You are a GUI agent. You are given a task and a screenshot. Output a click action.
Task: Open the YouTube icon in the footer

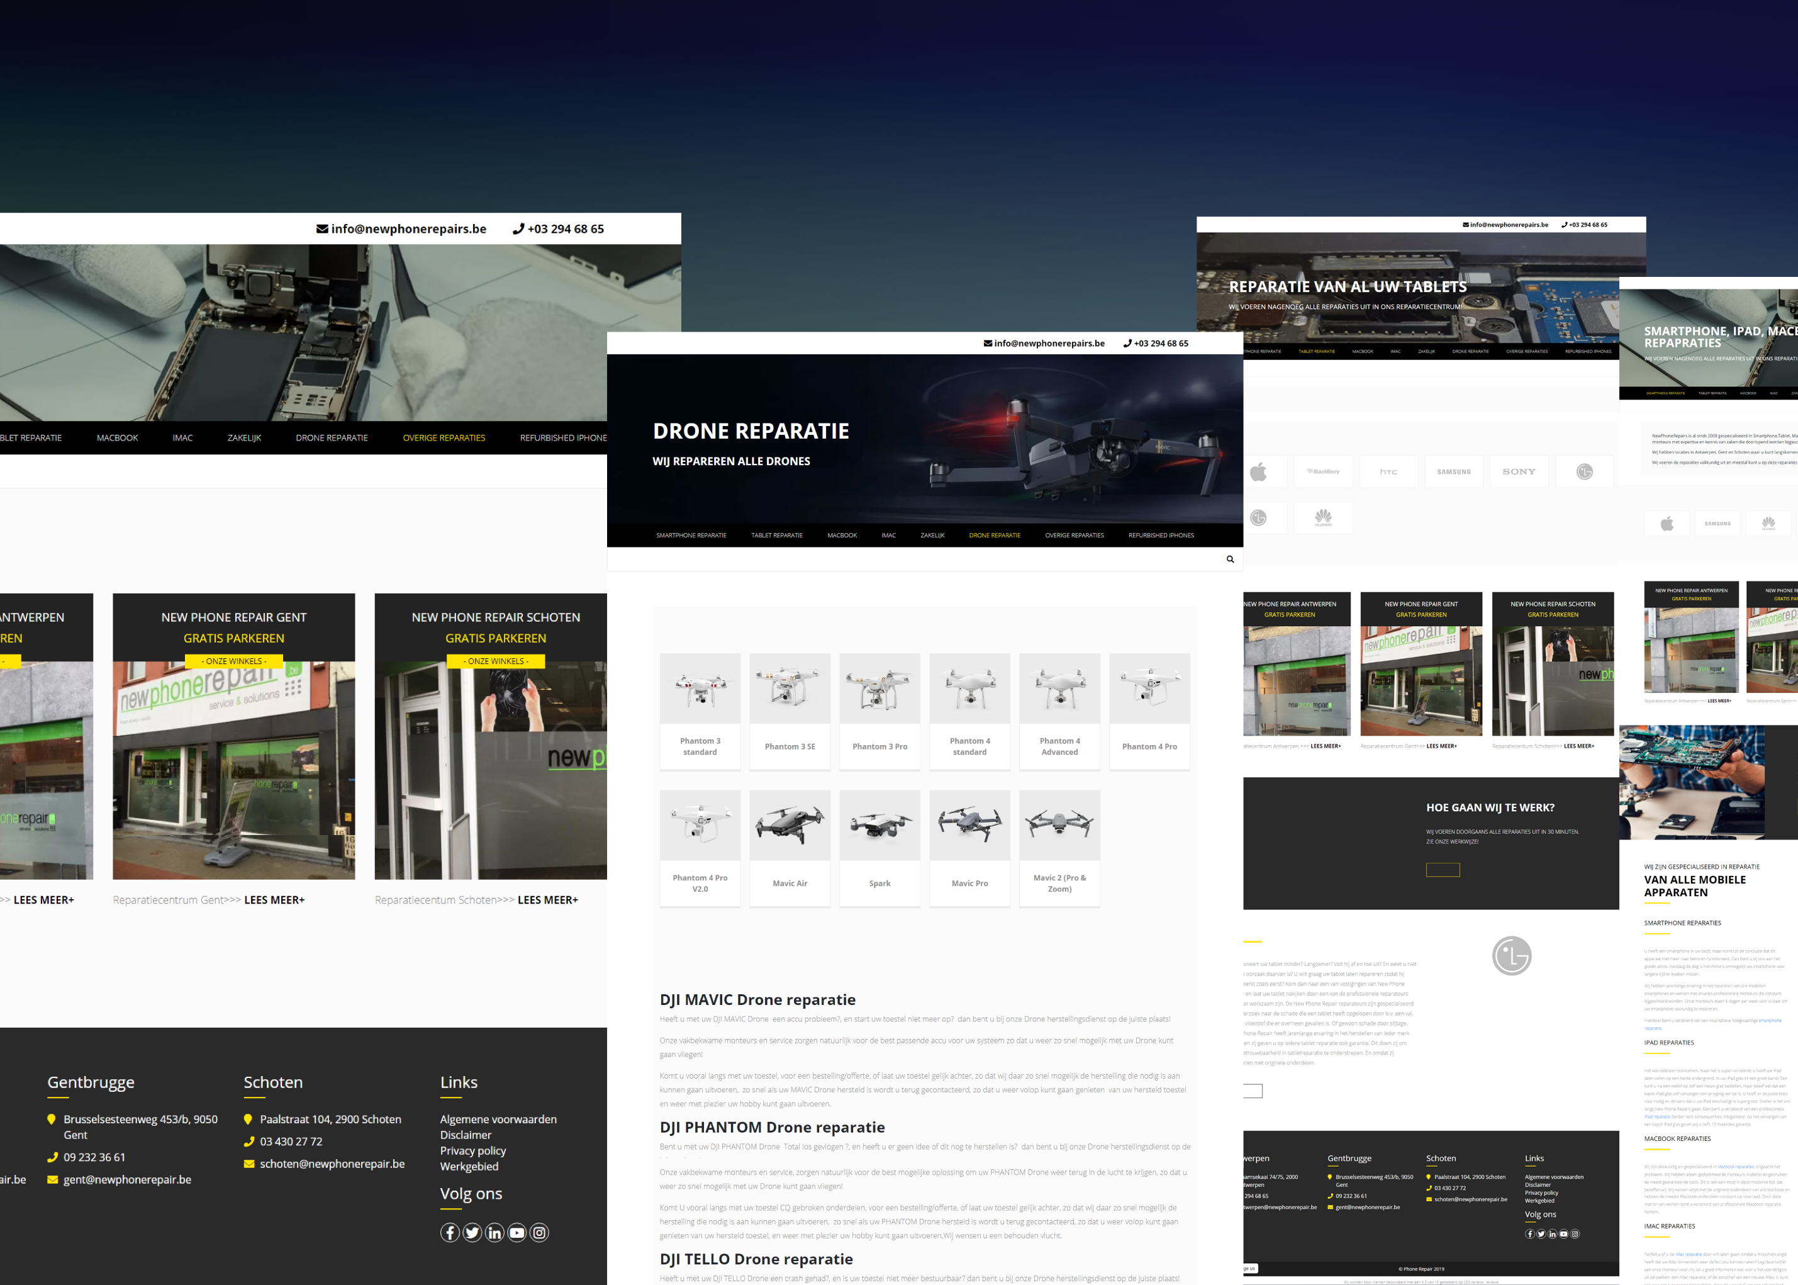point(517,1232)
